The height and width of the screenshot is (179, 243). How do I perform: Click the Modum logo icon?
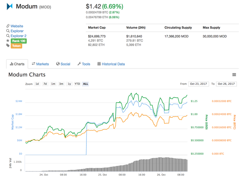(10, 6)
